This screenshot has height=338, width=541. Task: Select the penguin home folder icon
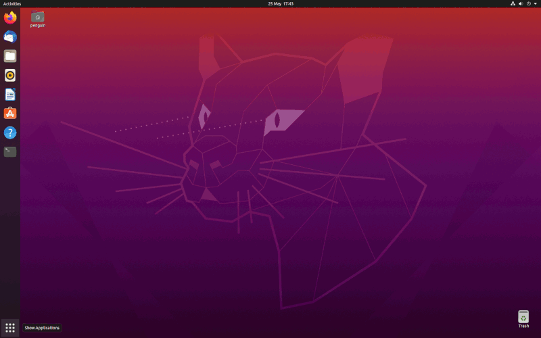(38, 17)
